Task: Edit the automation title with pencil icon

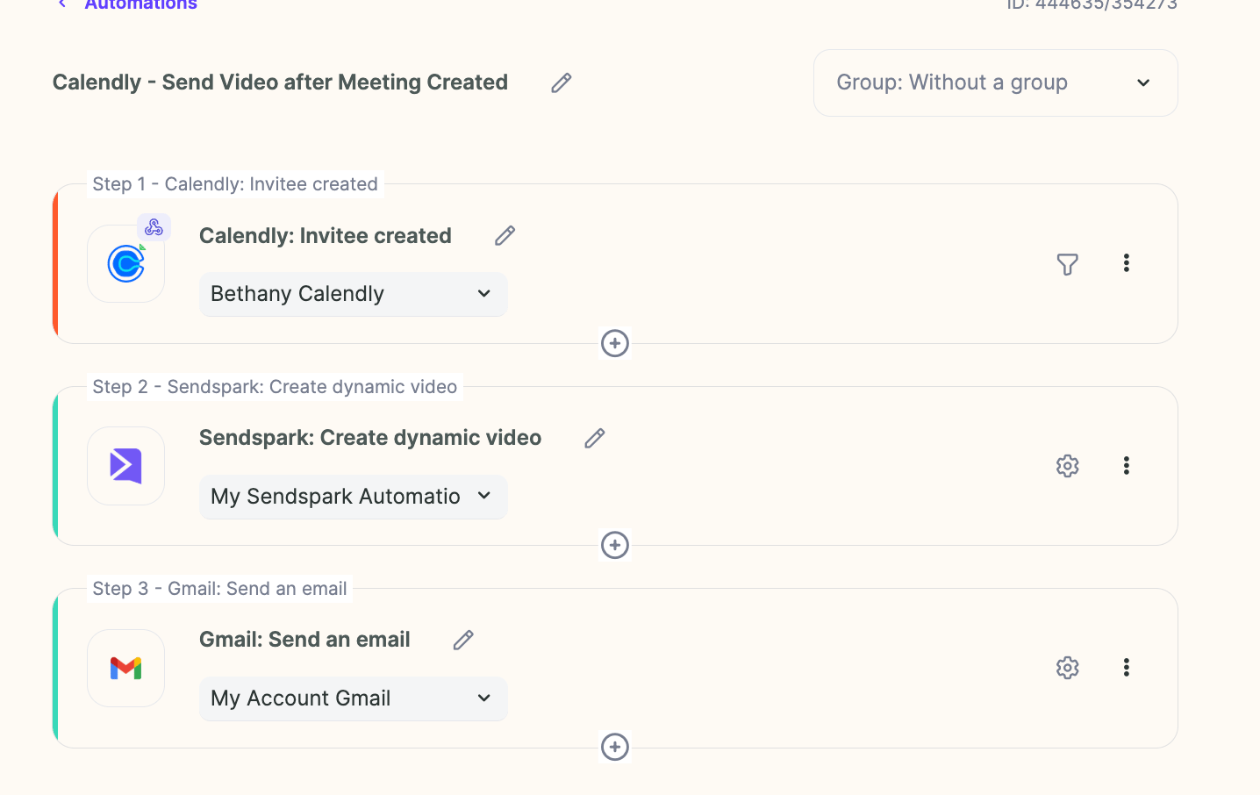Action: (562, 82)
